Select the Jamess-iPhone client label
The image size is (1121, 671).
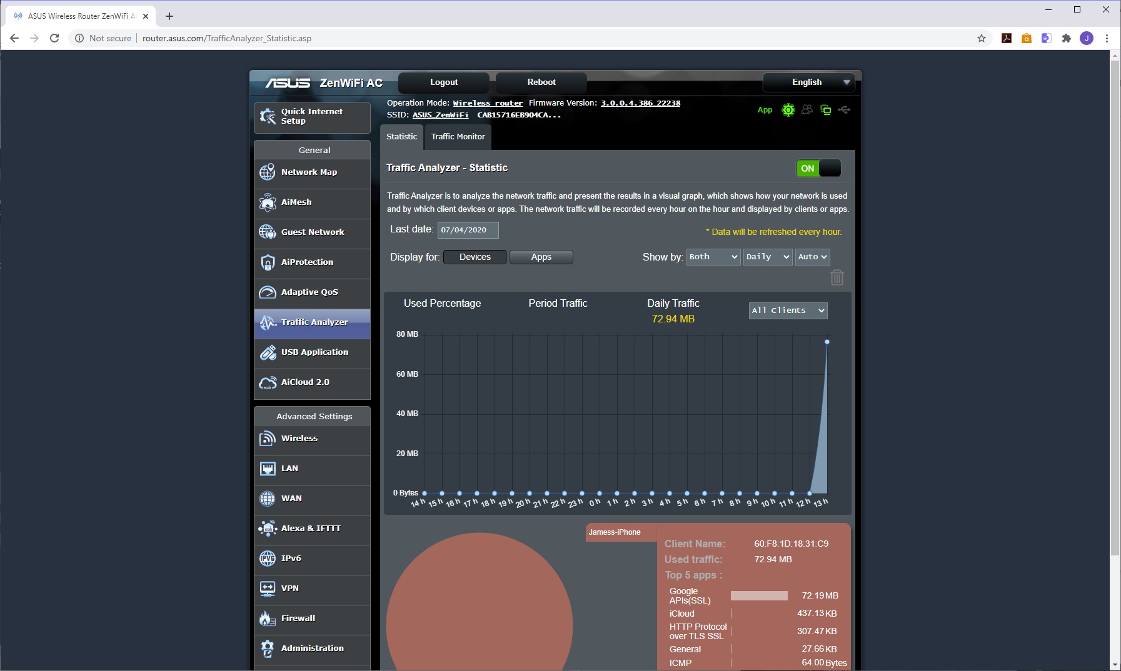click(x=615, y=532)
